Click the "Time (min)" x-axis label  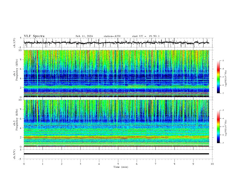point(121,167)
